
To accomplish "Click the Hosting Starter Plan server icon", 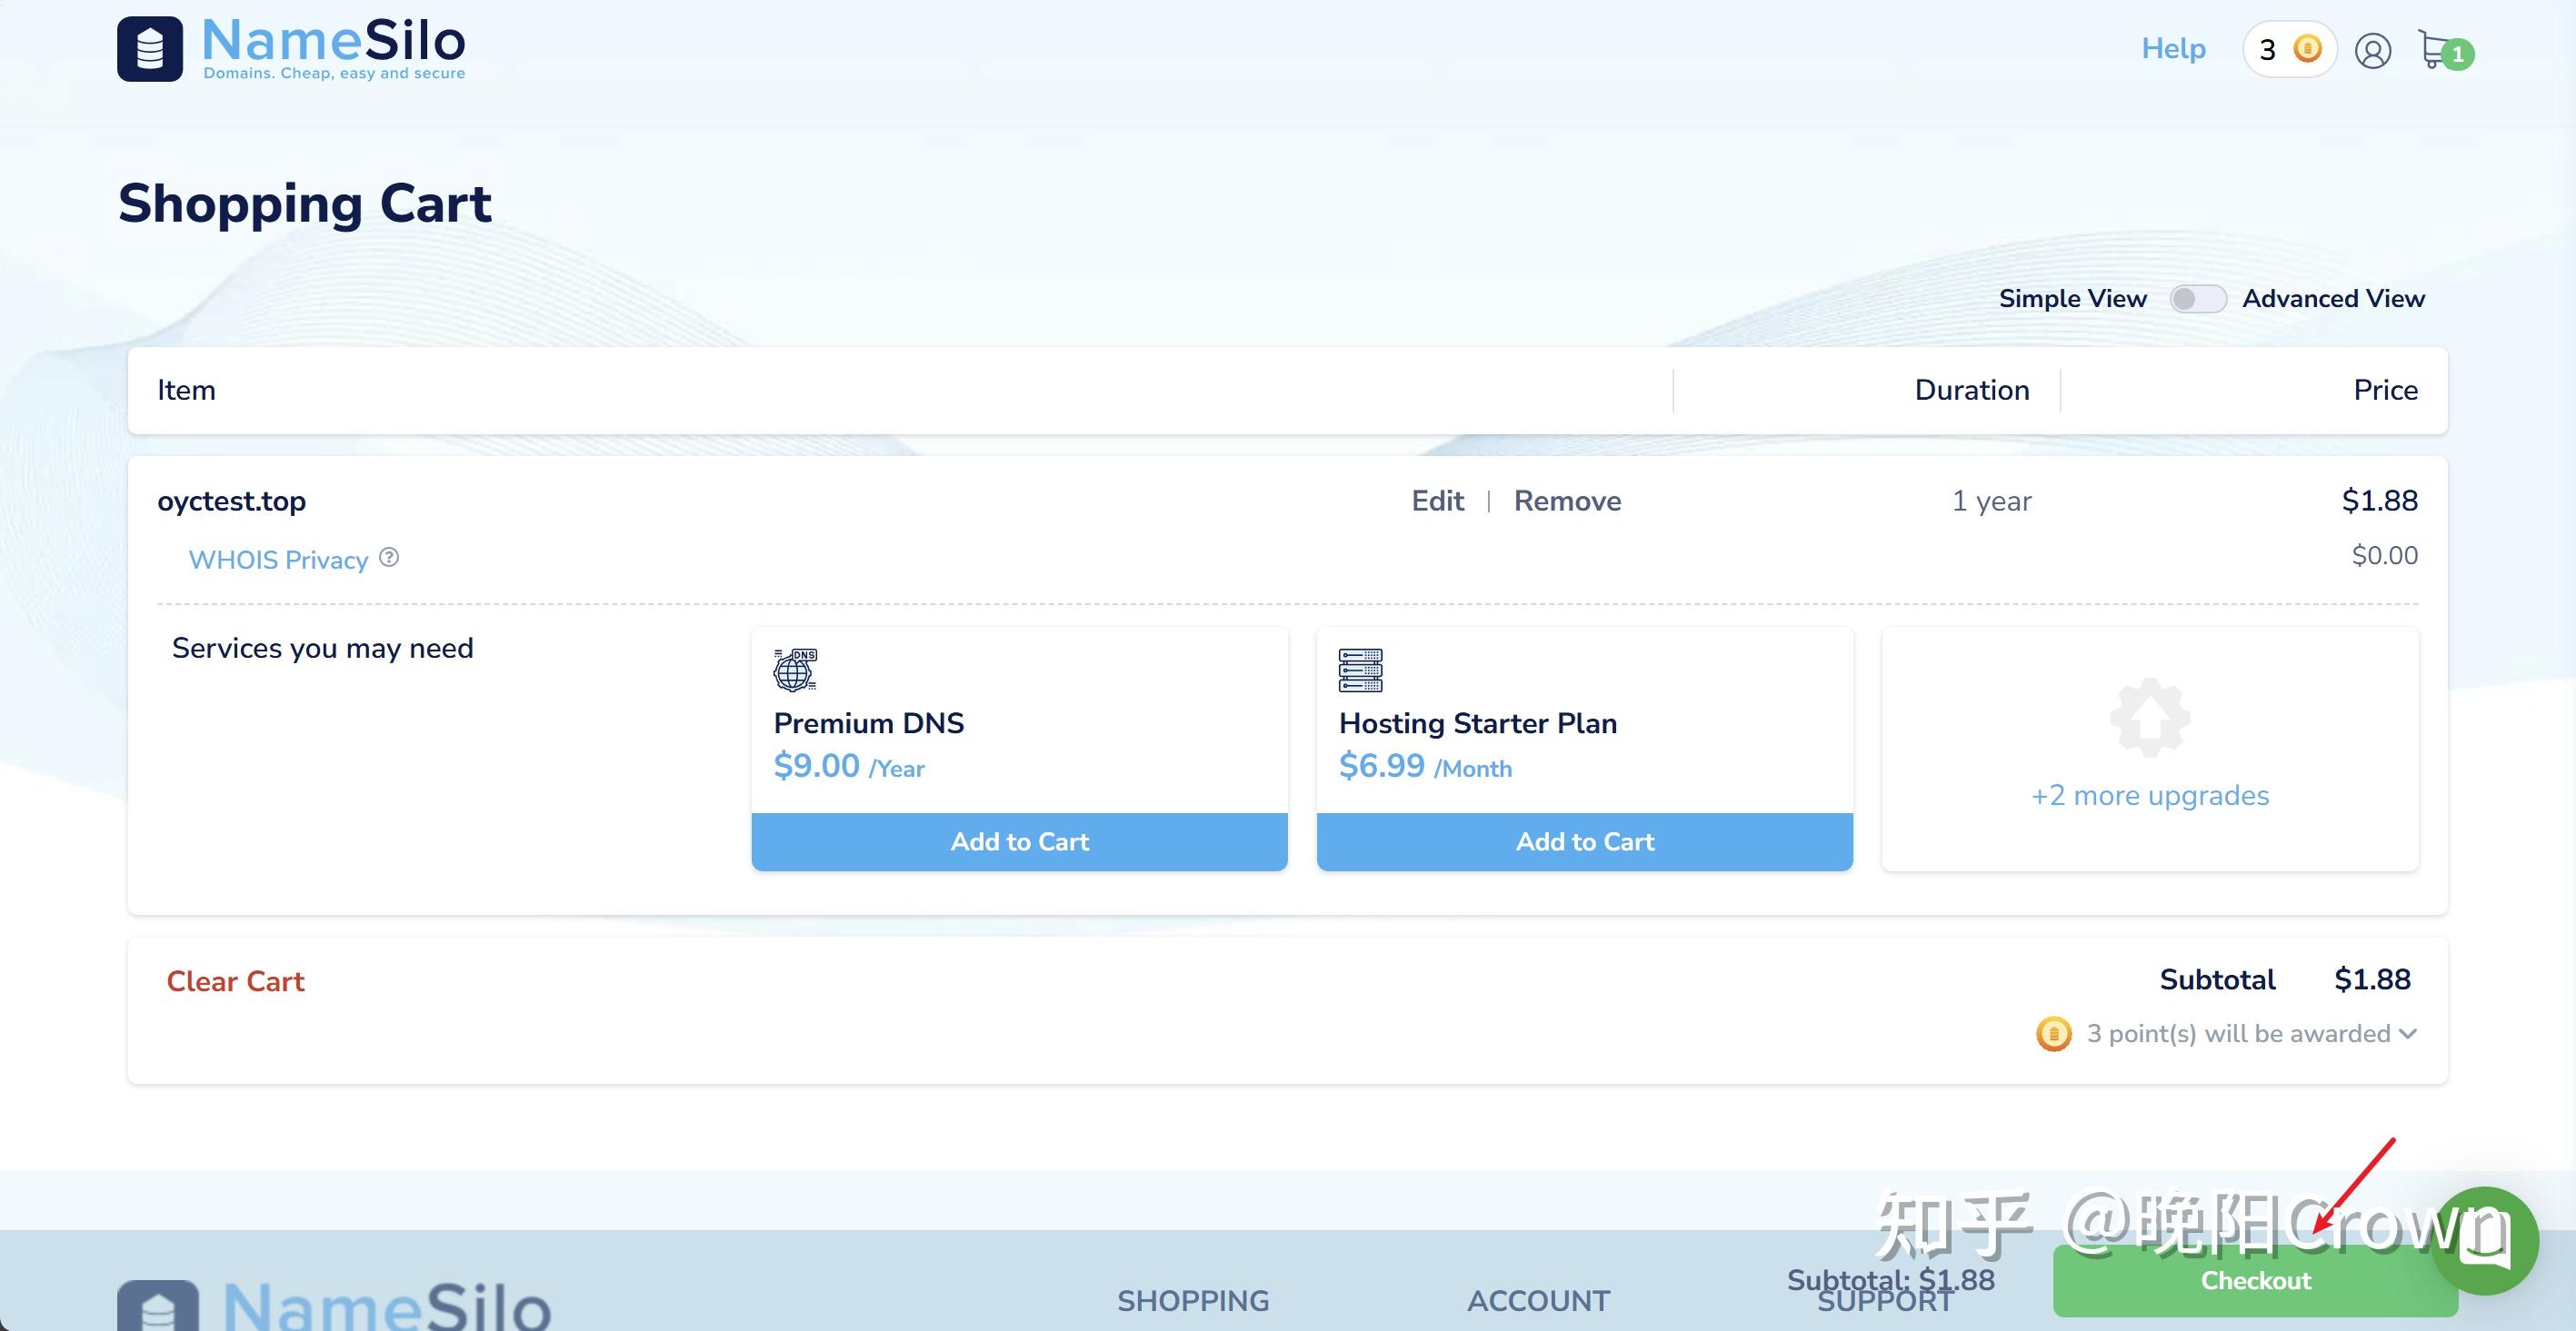I will pos(1360,670).
